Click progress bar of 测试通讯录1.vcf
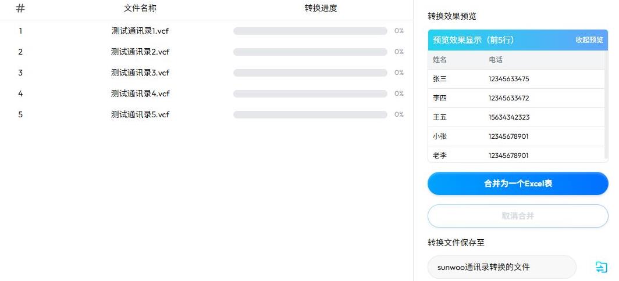619x281 pixels. click(310, 31)
